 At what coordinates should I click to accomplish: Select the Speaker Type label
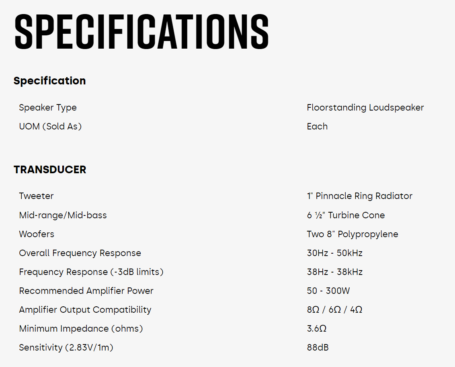click(47, 108)
